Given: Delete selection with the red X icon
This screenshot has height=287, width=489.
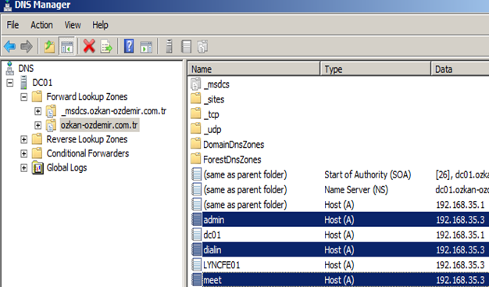Looking at the screenshot, I should coord(89,47).
